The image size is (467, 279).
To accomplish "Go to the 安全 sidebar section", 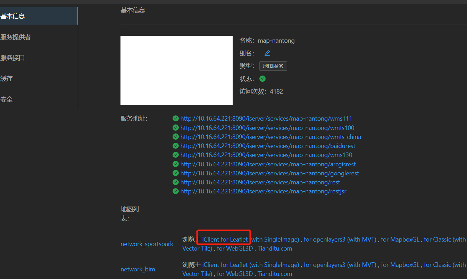I will coord(7,99).
